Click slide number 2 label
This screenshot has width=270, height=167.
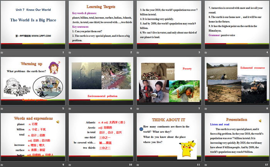pyautogui.click(x=131, y=52)
